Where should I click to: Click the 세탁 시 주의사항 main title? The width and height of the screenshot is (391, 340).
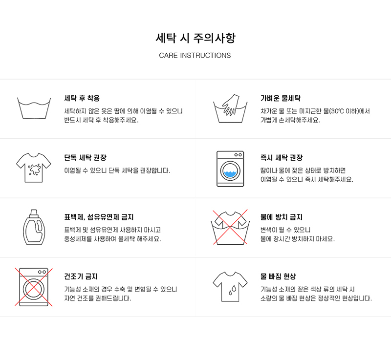[195, 38]
